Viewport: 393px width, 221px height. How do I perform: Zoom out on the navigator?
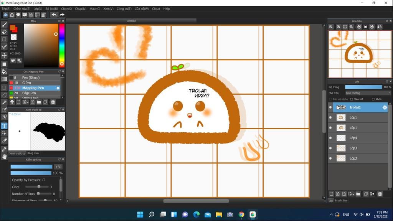point(352,27)
